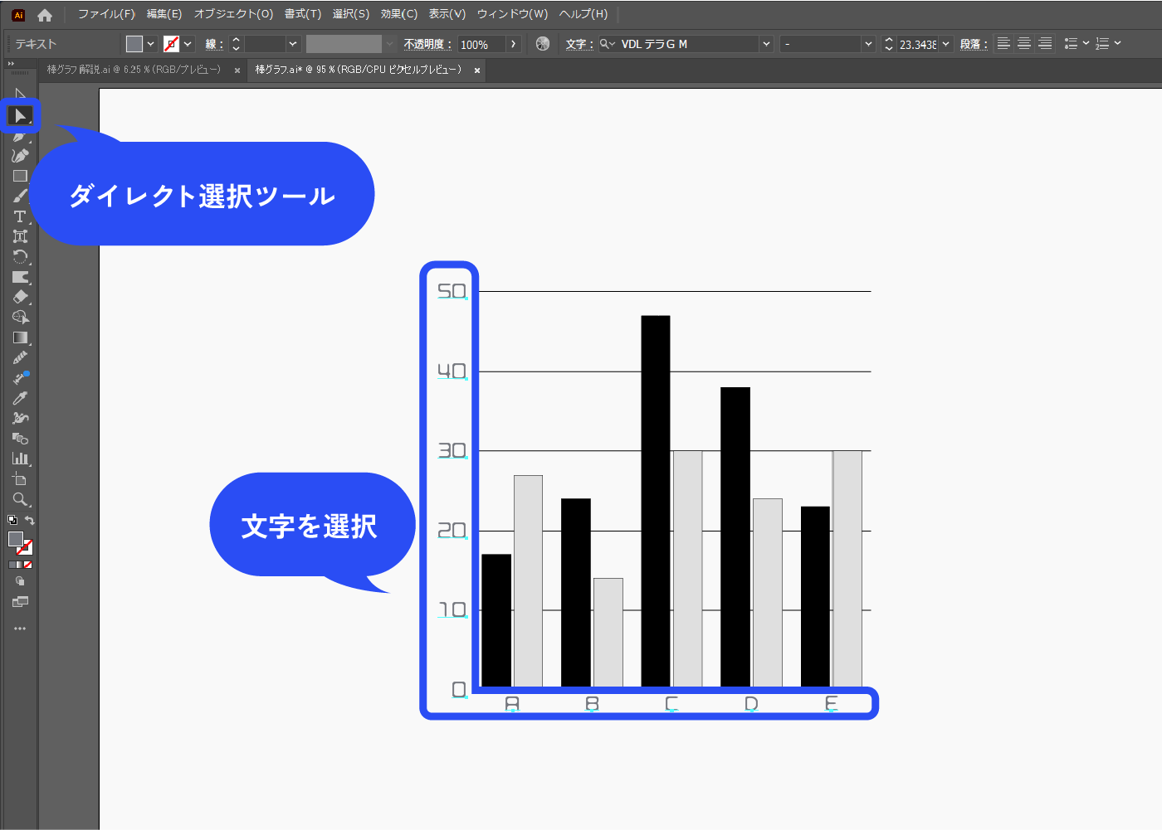The width and height of the screenshot is (1162, 830).
Task: Set paint to none
Action: [27, 565]
